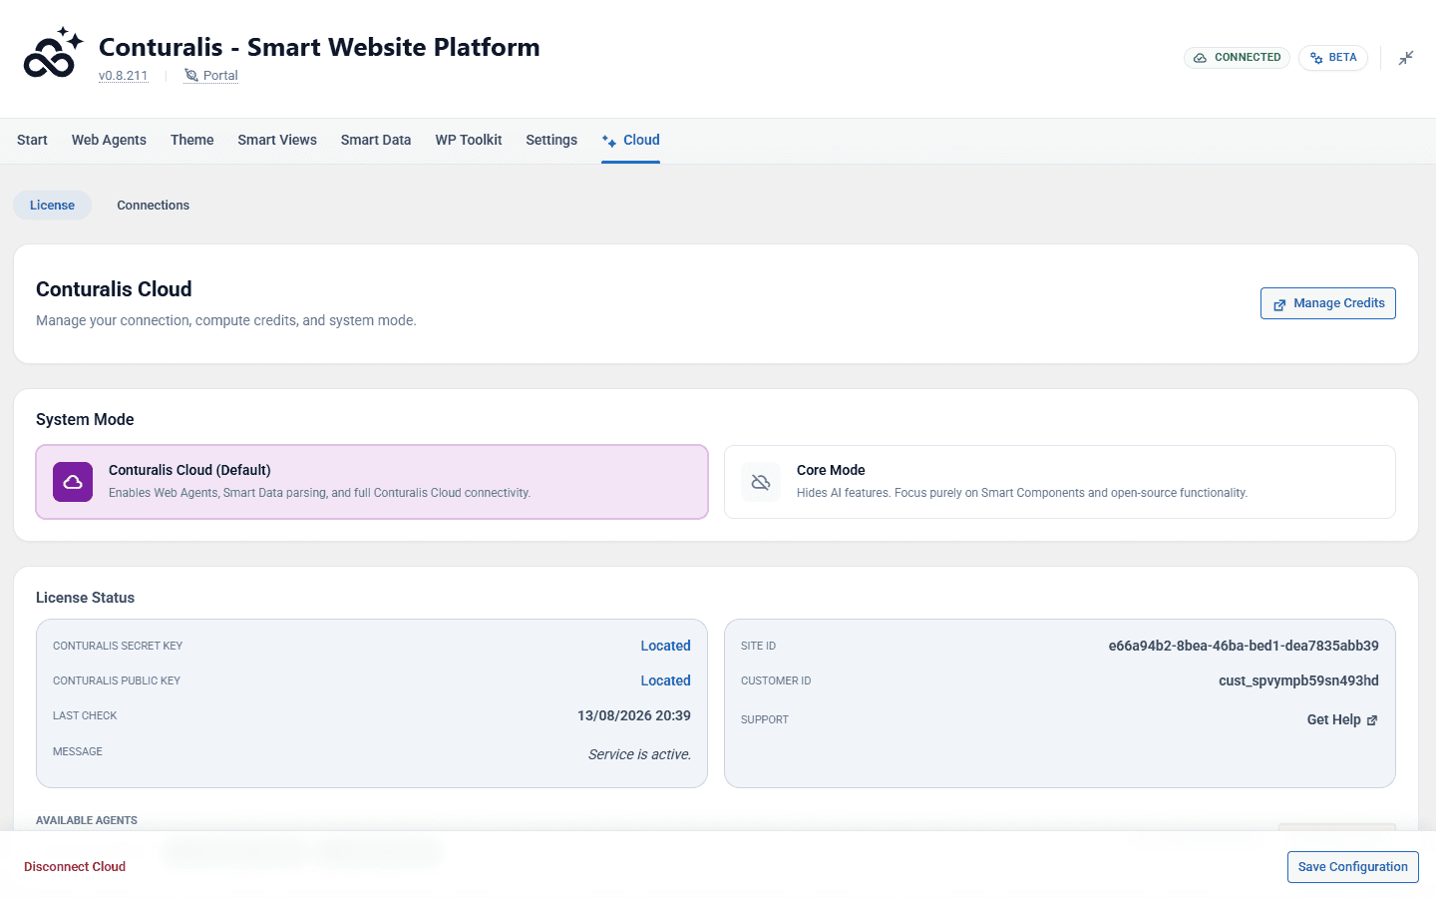Image resolution: width=1436 pixels, height=898 pixels.
Task: Click the collapse window arrows icon
Action: 1406,58
